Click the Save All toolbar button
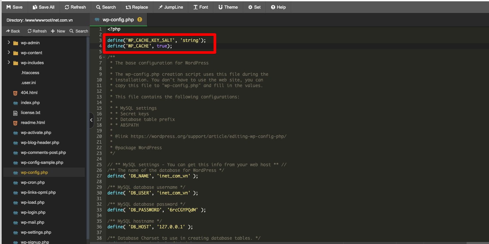The width and height of the screenshot is (489, 244). (x=44, y=7)
